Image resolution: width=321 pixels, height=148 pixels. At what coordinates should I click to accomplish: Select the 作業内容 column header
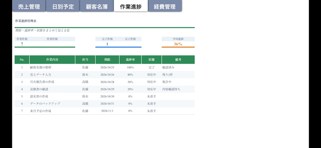tap(52, 60)
